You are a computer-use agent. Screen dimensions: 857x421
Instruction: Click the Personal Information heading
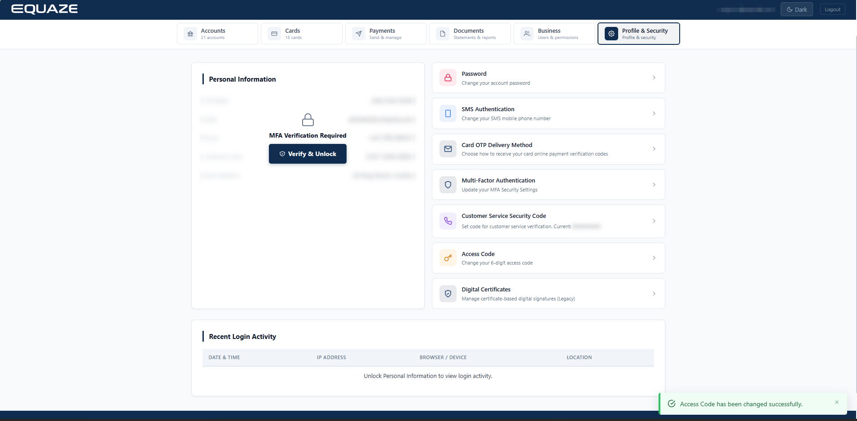tap(242, 79)
